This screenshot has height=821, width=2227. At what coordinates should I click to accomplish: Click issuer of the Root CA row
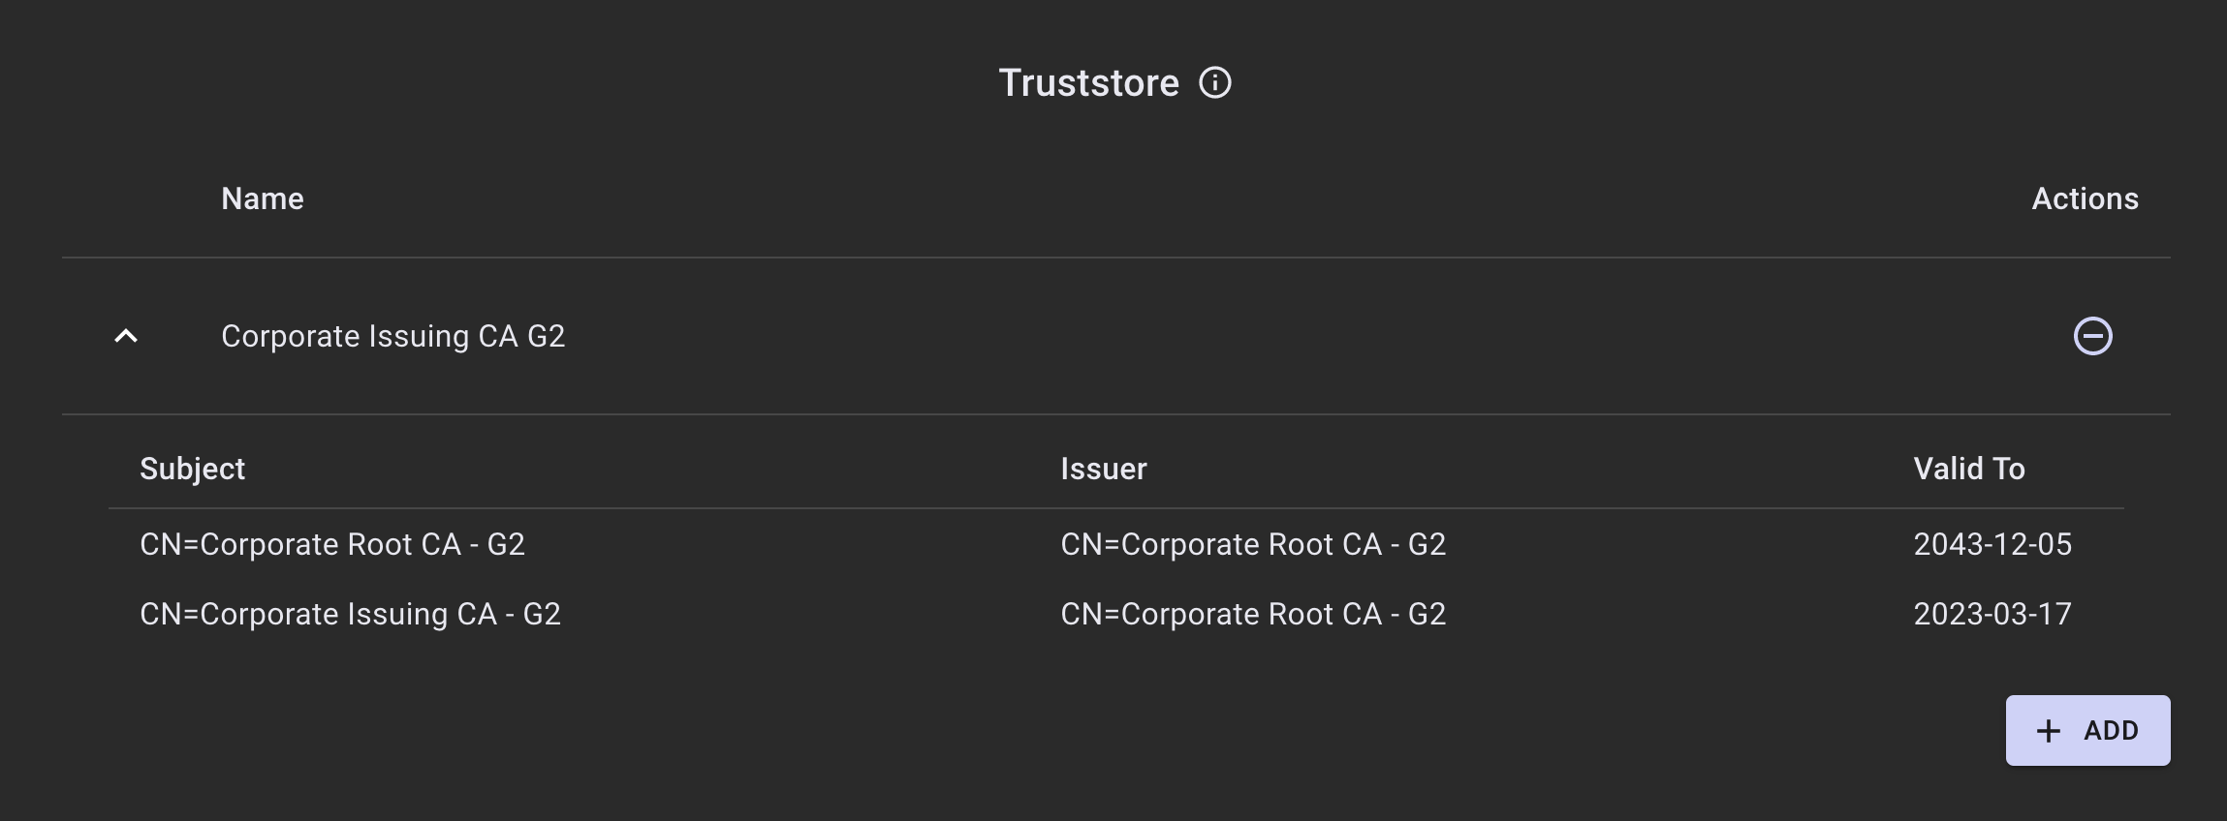[x=1252, y=544]
